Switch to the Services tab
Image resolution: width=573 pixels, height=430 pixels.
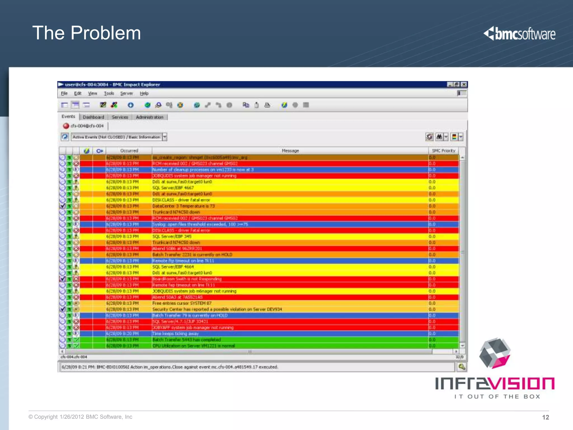pyautogui.click(x=120, y=117)
